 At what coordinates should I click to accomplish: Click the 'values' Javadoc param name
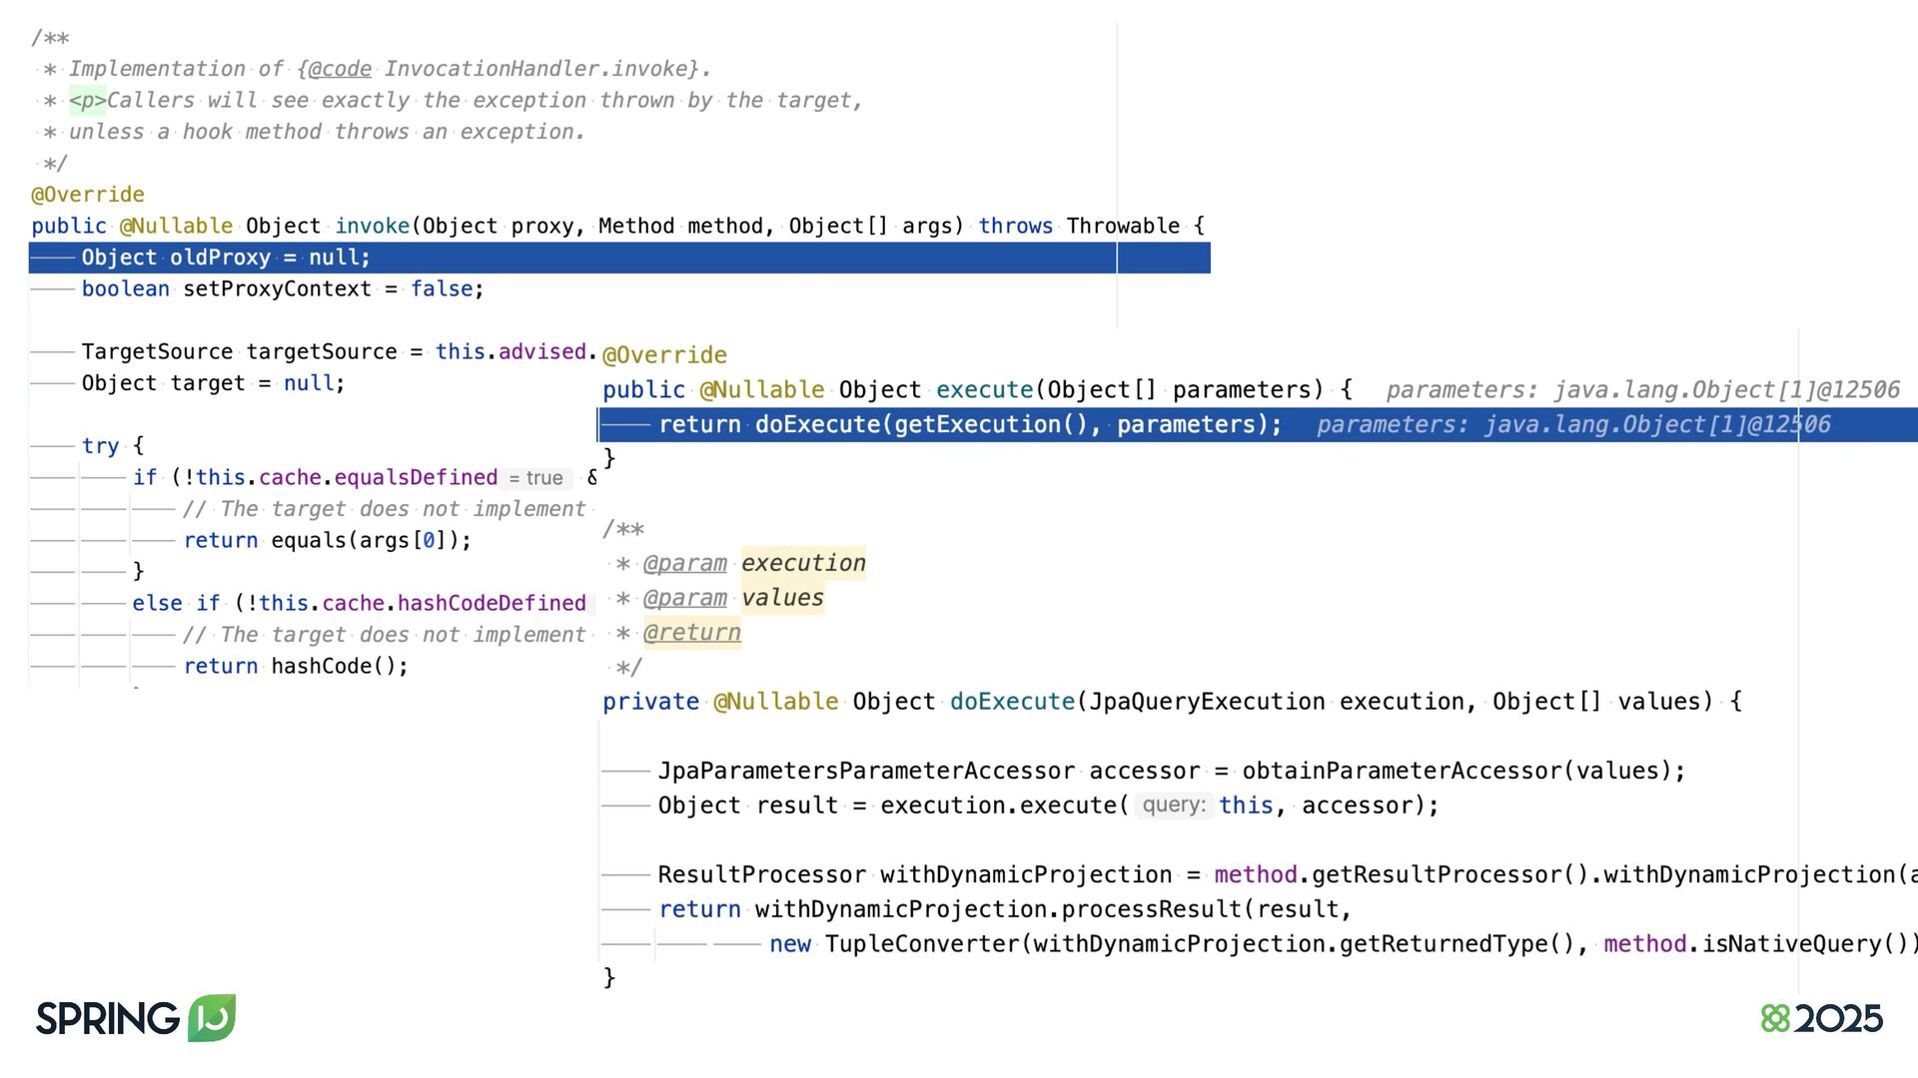pyautogui.click(x=782, y=598)
